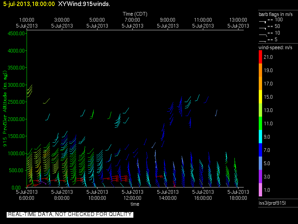Viewport: 298px width, 224px height.
Task: Click the 50 m/s barb flag symbol
Action: point(263,27)
